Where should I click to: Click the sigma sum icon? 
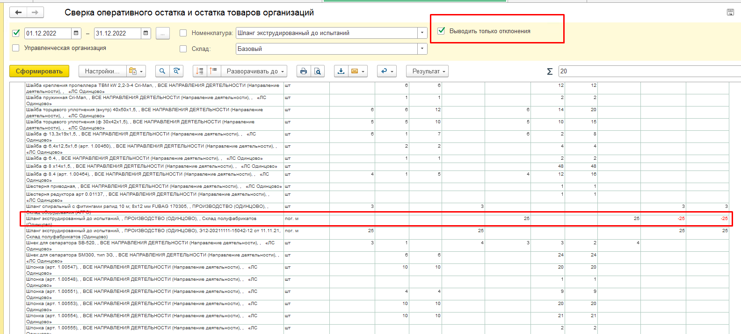tap(550, 71)
